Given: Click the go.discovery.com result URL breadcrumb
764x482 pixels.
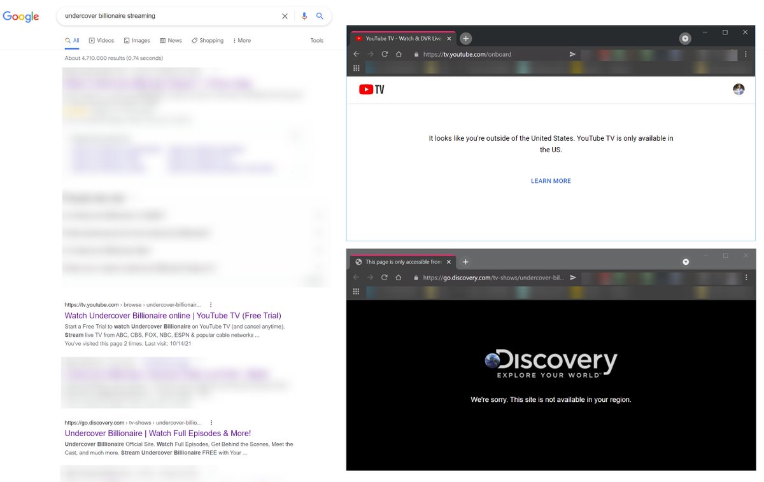Looking at the screenshot, I should [x=132, y=423].
